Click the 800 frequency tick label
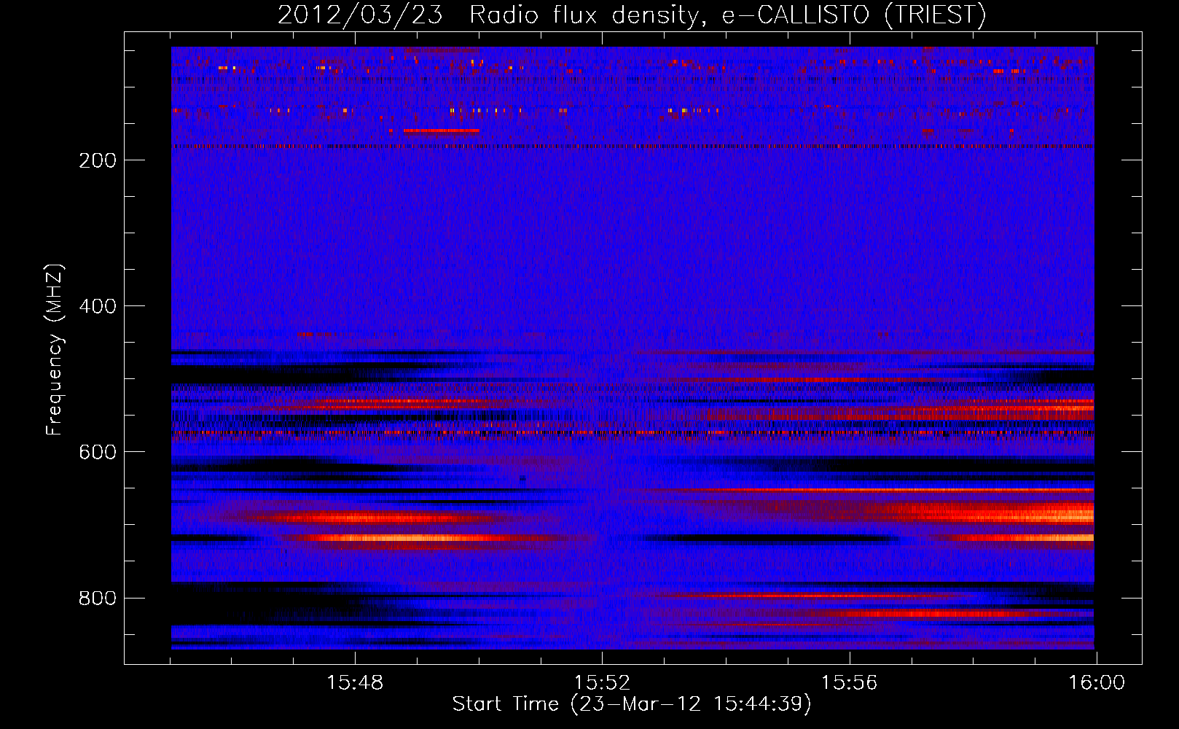Screen dimensions: 1179x729 click(x=98, y=598)
